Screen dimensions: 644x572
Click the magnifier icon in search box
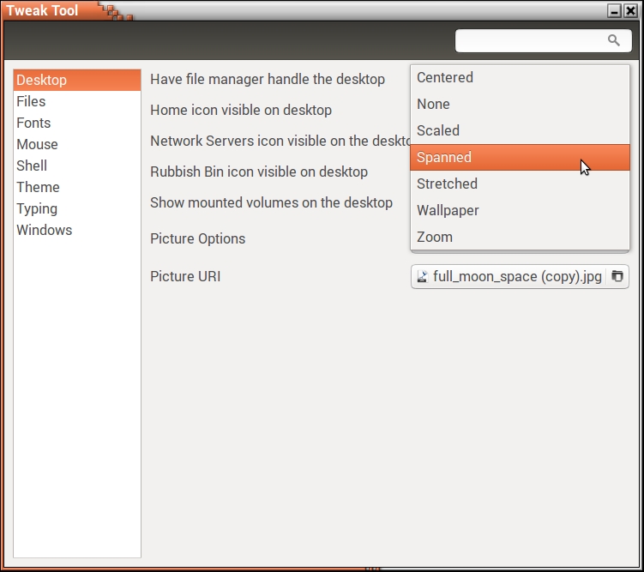pyautogui.click(x=613, y=40)
